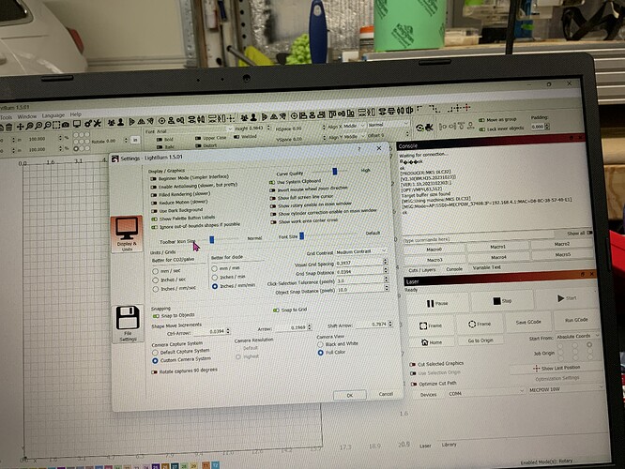Open File Settings floppy disk page
The height and width of the screenshot is (469, 625).
coord(128,324)
